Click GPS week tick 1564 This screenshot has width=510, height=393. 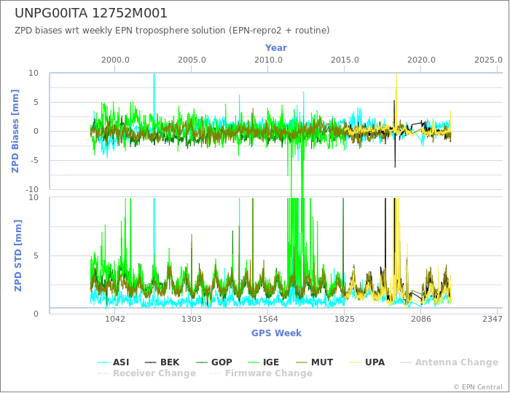point(267,319)
